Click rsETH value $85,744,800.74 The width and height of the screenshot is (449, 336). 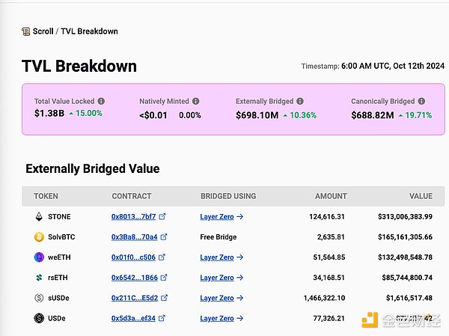[407, 278]
